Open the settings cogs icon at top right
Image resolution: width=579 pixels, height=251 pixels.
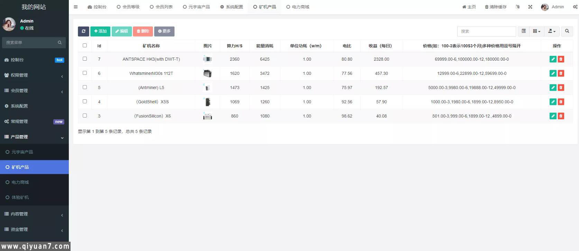coord(575,7)
